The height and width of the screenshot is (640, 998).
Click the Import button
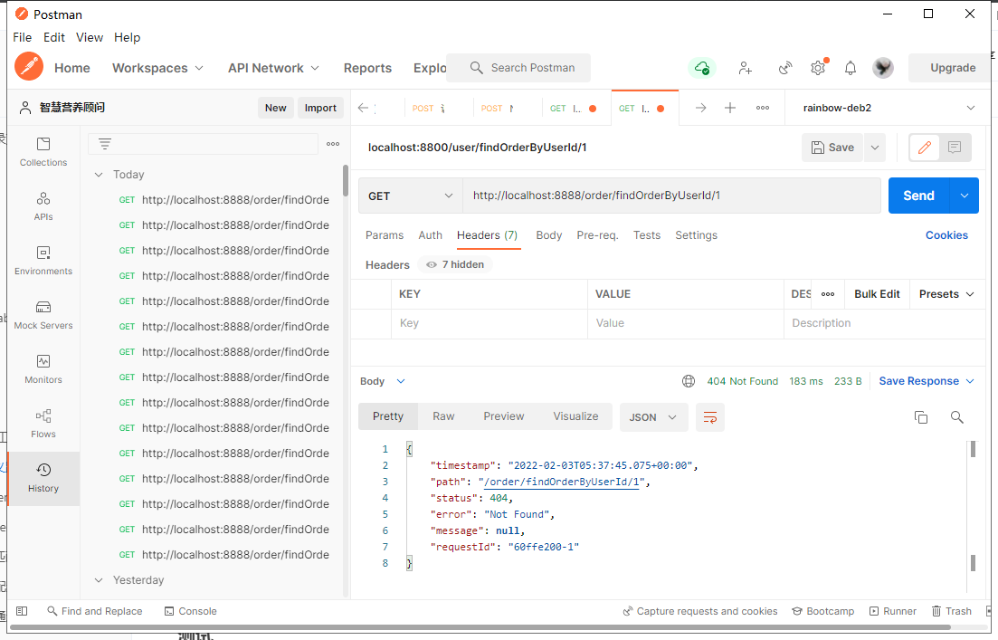pos(320,108)
